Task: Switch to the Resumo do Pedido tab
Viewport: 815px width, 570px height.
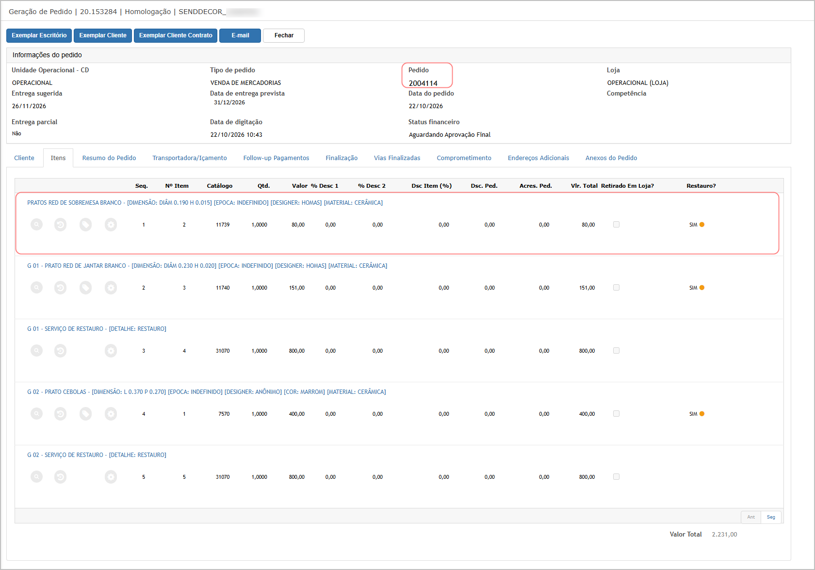Action: 109,158
